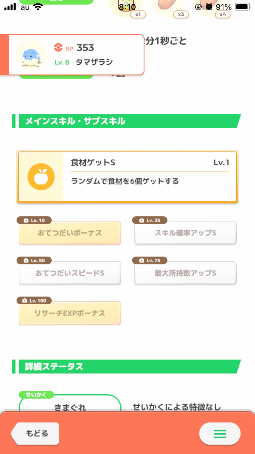The height and width of the screenshot is (454, 255).
Task: Select the リサーチEXPボーナス sub skill
Action: (70, 313)
